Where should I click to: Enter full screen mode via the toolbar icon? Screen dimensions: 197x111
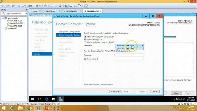coord(75,6)
